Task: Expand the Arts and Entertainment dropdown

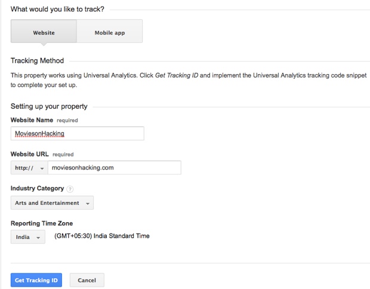Action: 52,203
